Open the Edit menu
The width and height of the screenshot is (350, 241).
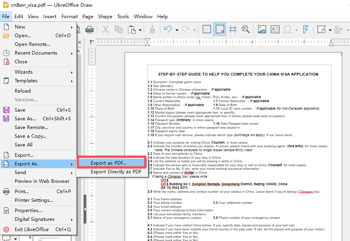19,17
